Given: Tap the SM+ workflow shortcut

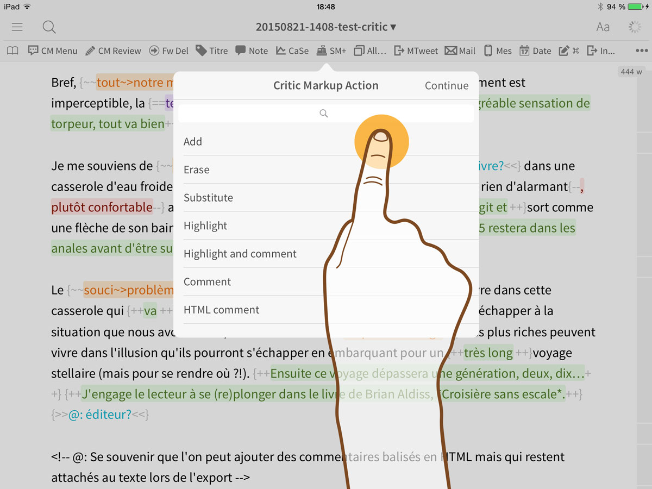Looking at the screenshot, I should [331, 51].
